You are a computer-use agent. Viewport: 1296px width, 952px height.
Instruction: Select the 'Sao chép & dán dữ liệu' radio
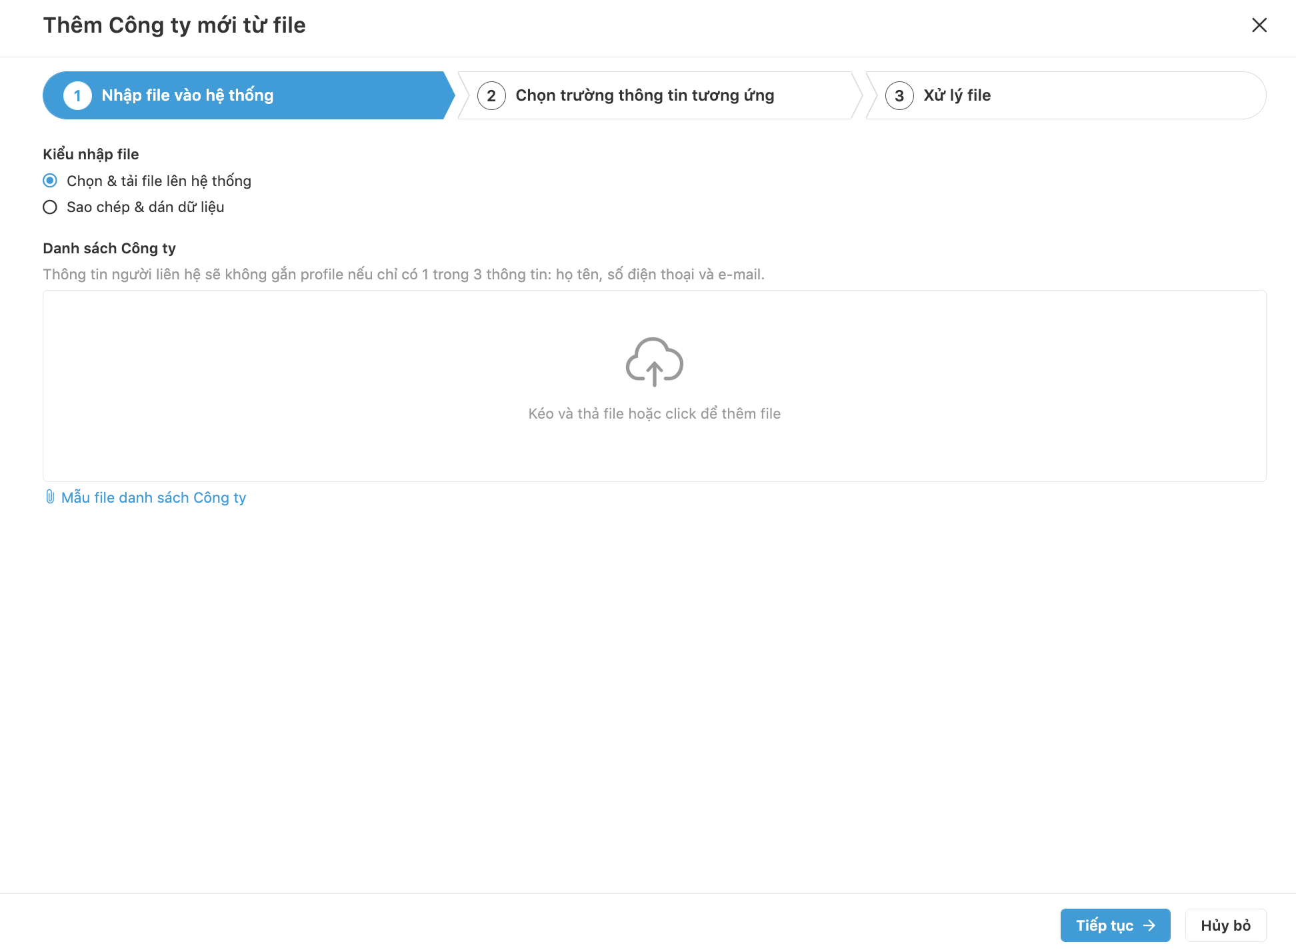(50, 207)
